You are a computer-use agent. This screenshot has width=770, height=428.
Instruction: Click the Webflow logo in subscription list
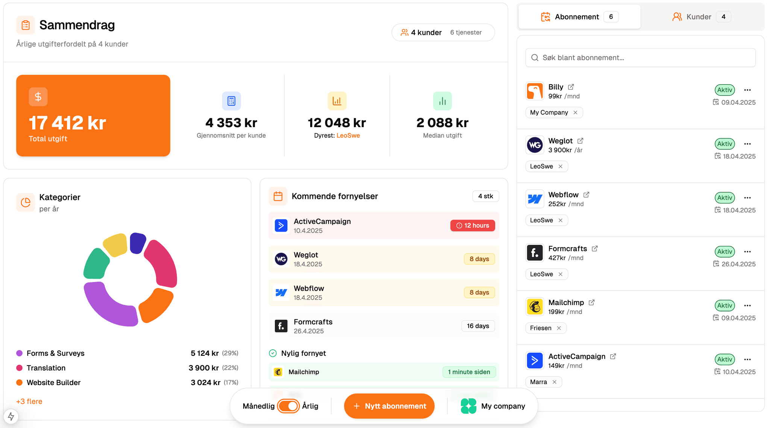tap(535, 199)
